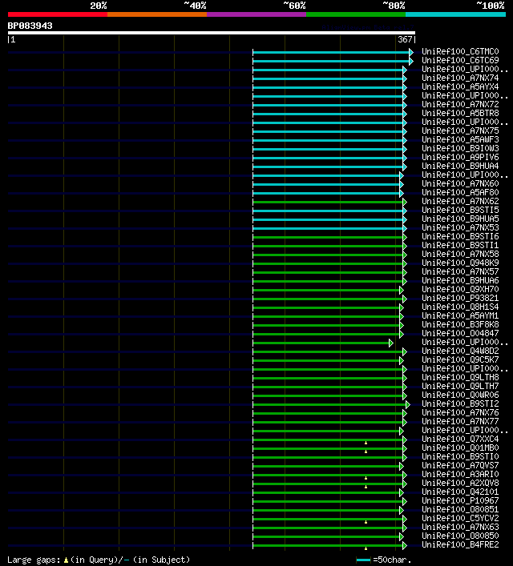Click the green arrowhead on UniRef100_B9STI2 row
Screen dimensions: 513x566
(x=408, y=404)
